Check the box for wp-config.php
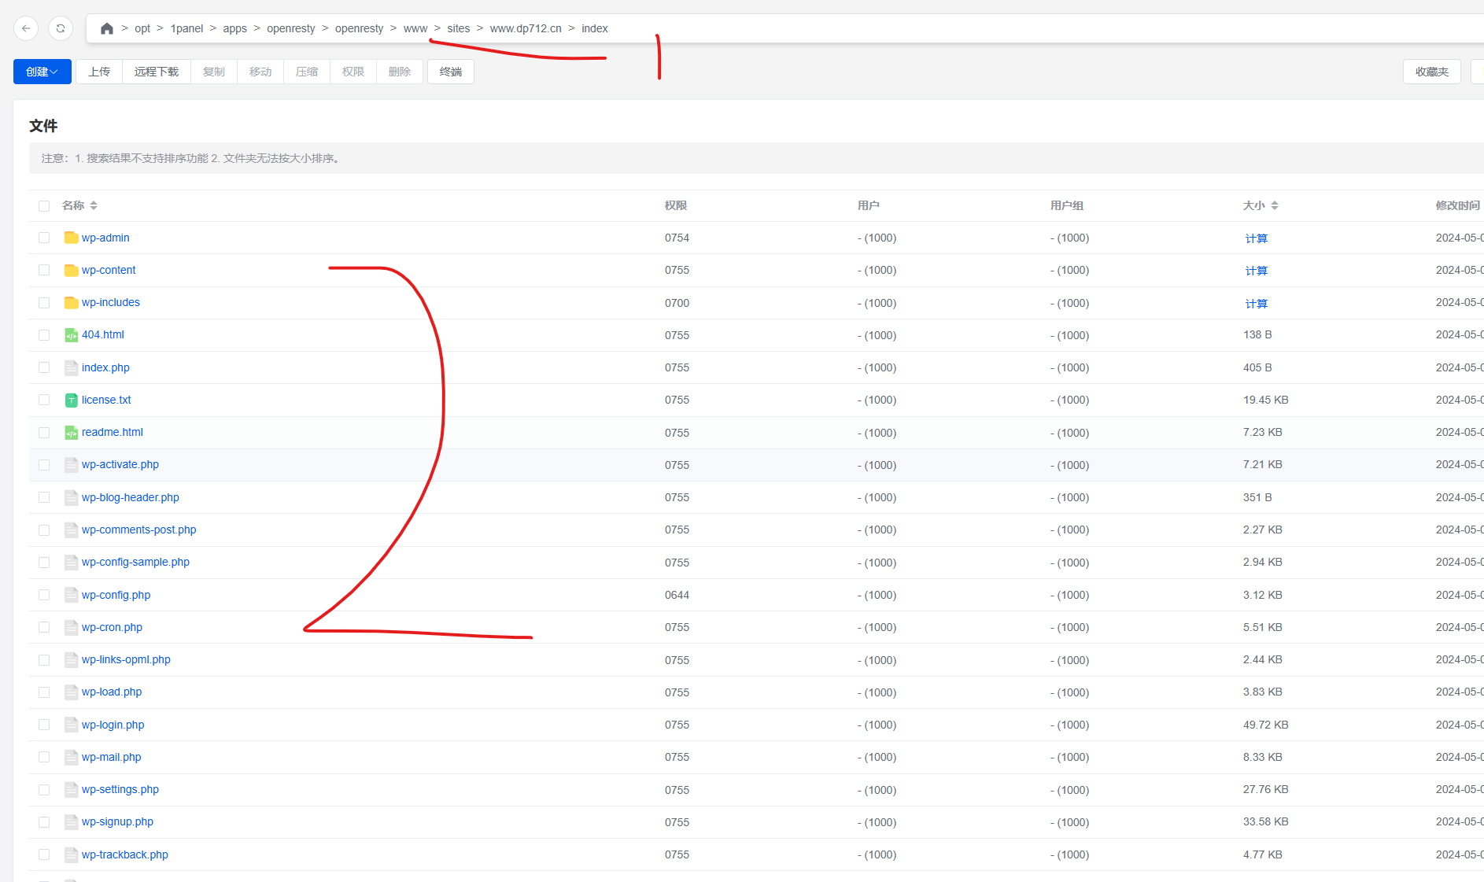This screenshot has height=882, width=1484. pos(44,596)
